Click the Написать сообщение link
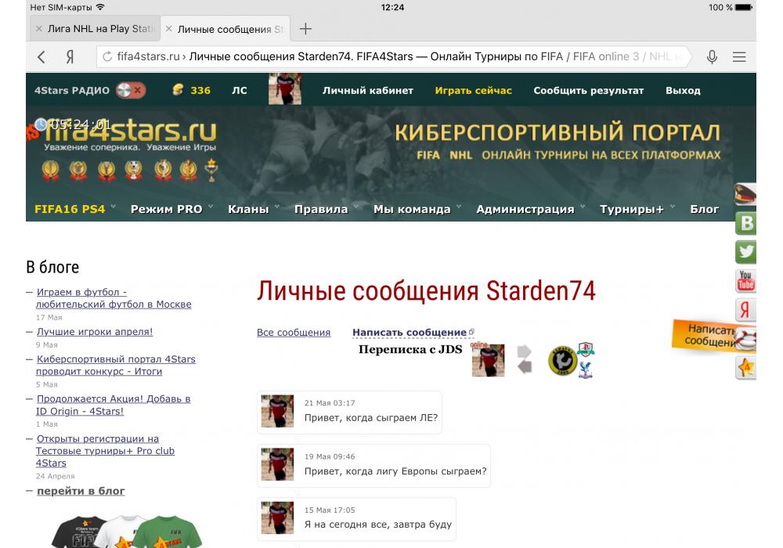 [x=410, y=333]
